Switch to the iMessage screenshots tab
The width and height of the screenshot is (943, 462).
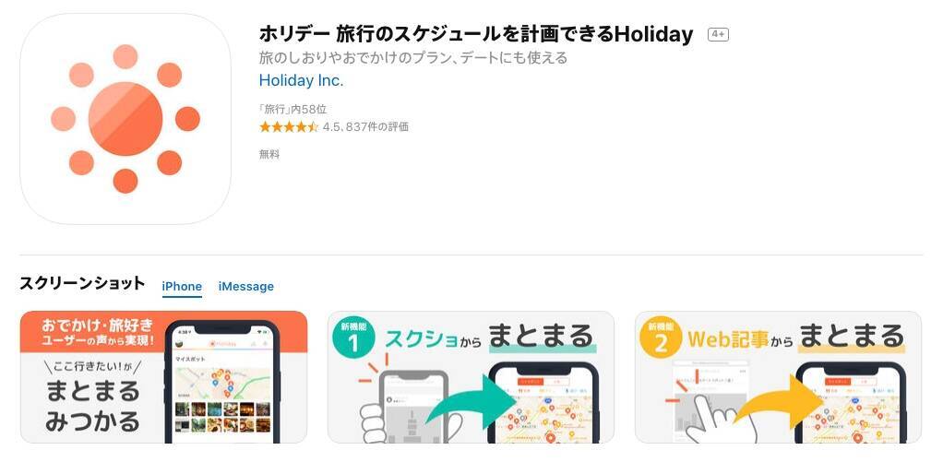pyautogui.click(x=246, y=287)
